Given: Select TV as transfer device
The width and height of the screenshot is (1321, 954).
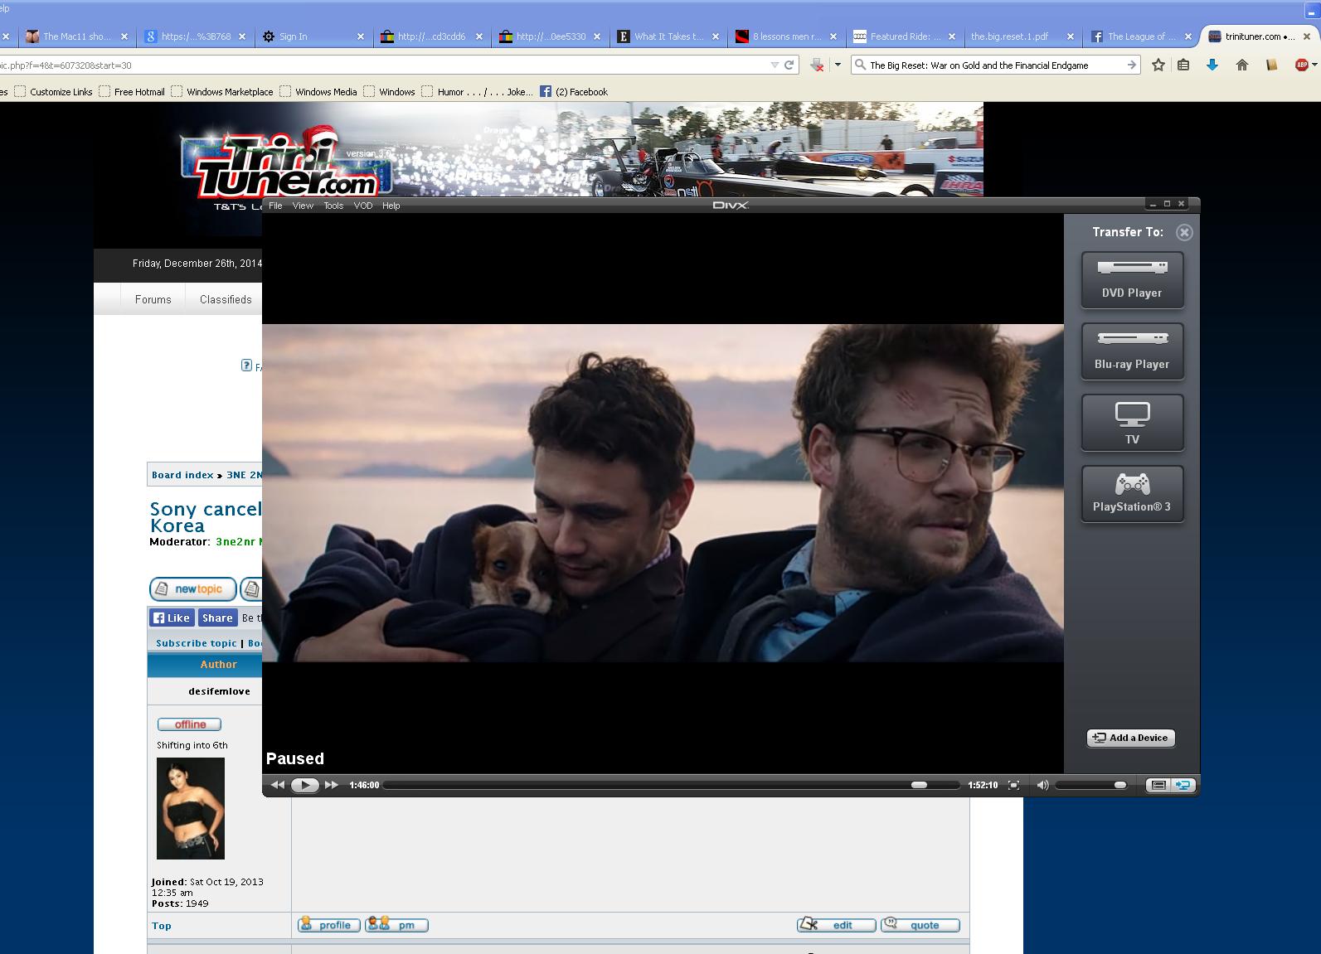Looking at the screenshot, I should click(x=1132, y=423).
